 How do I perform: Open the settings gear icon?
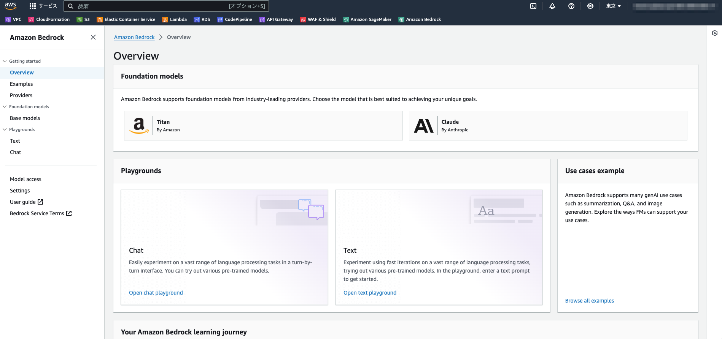coord(590,6)
